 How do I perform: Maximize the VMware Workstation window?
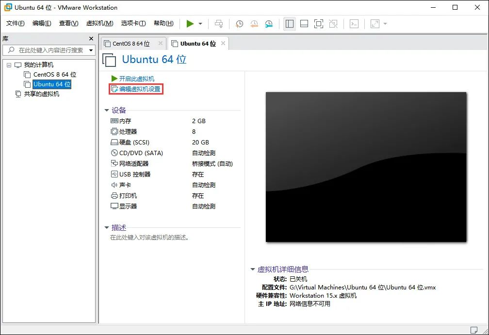(455, 7)
